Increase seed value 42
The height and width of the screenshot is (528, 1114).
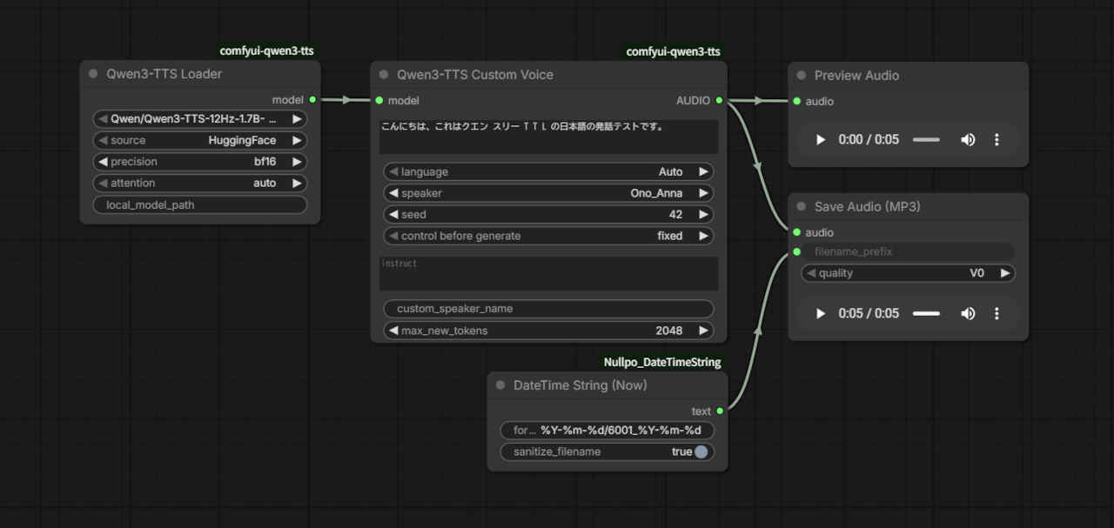pos(703,214)
